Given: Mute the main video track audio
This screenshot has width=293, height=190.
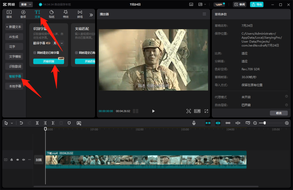Looking at the screenshot, I should click(x=23, y=160).
